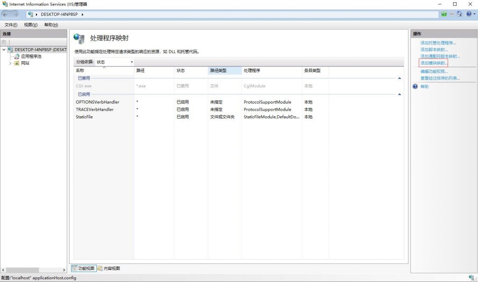
Task: Collapse the DESKTOP-I4NP8SP server tree node
Action: 4,49
